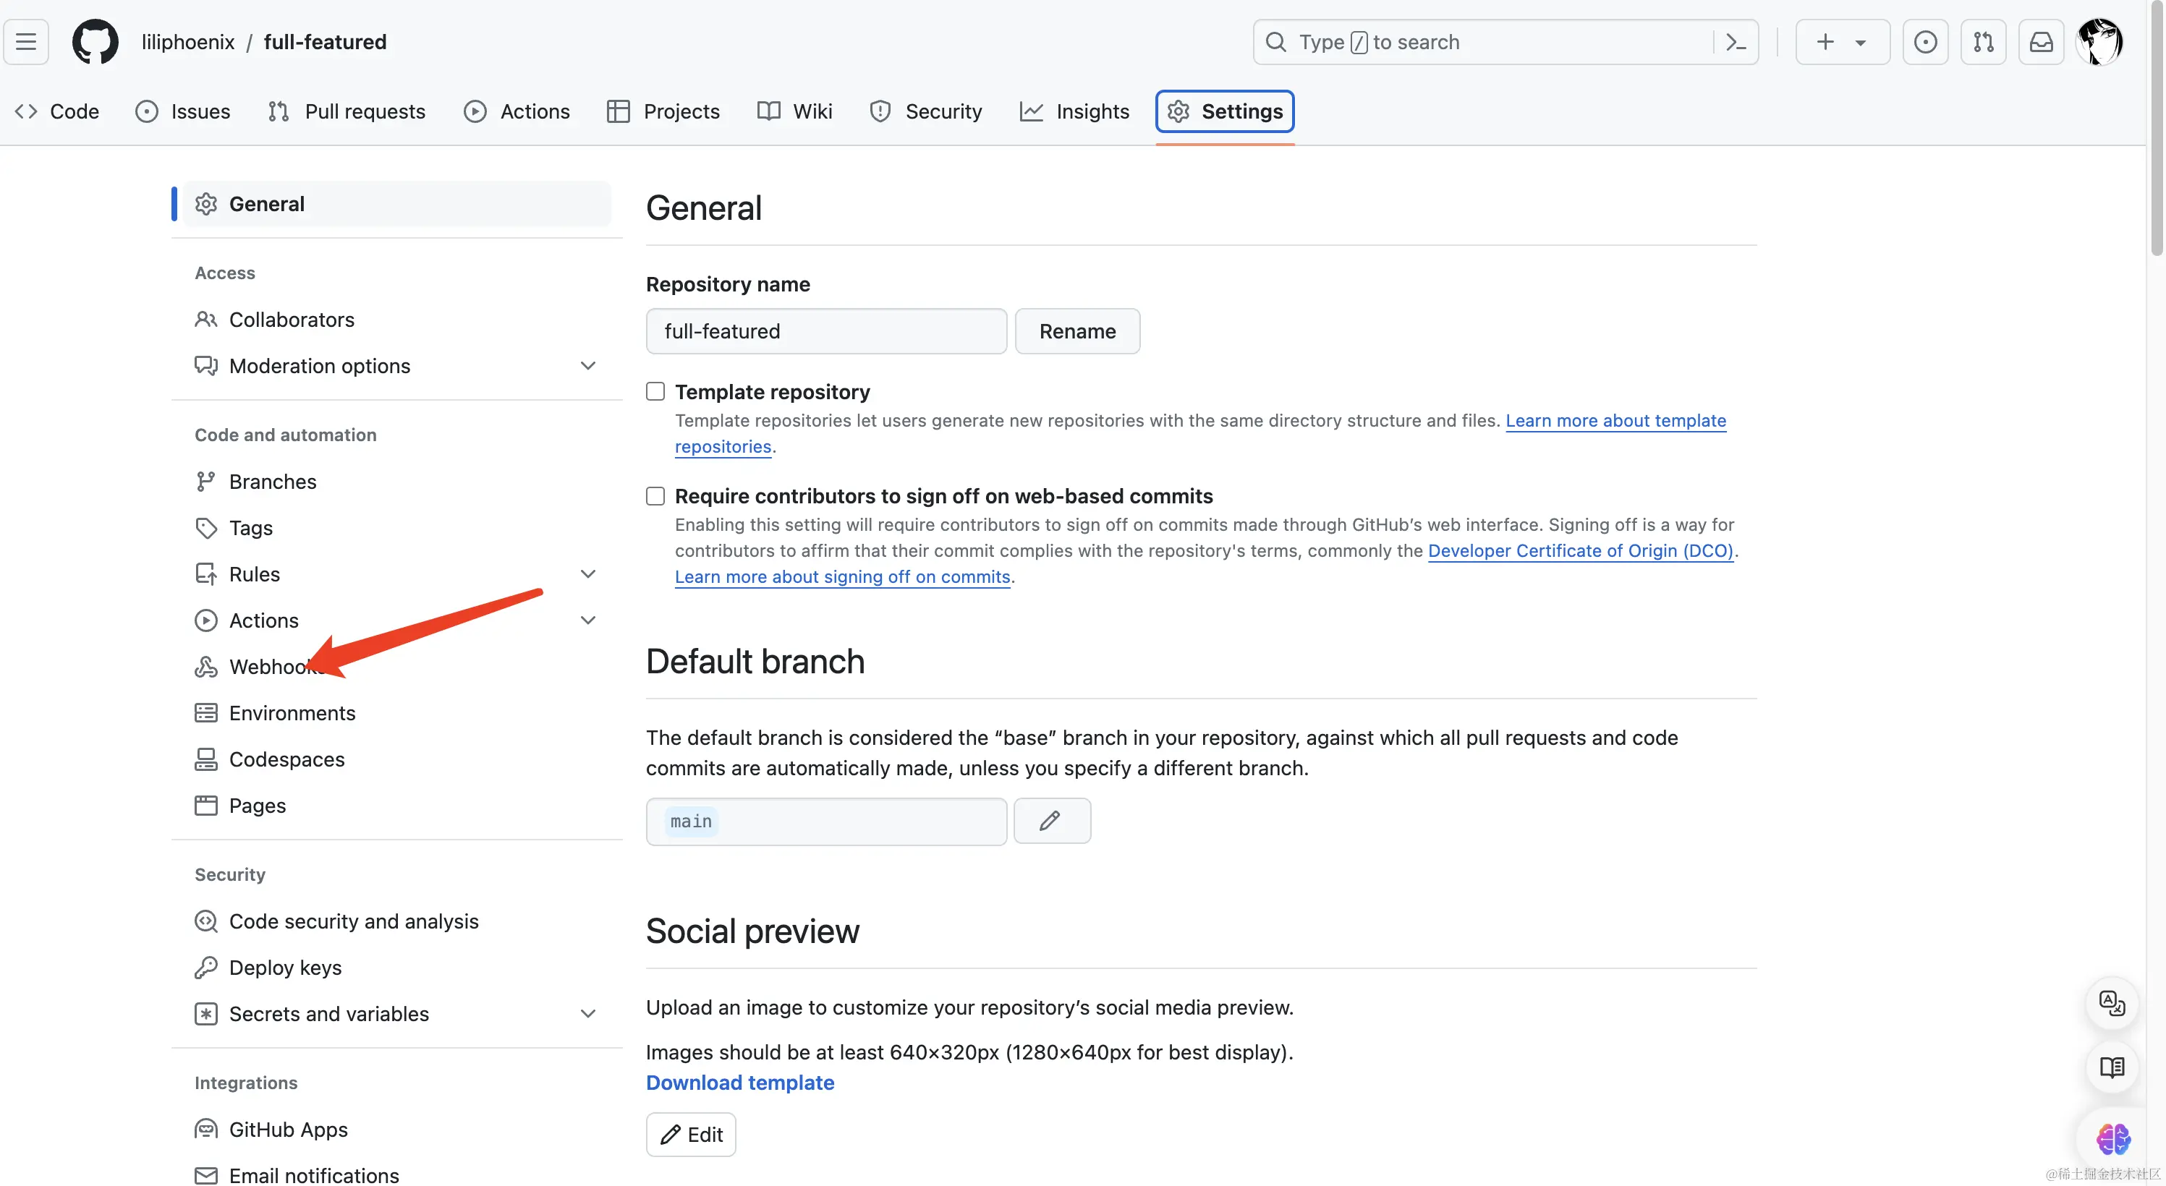Open Developer Certificate of Origin (DCO) link

point(1581,550)
